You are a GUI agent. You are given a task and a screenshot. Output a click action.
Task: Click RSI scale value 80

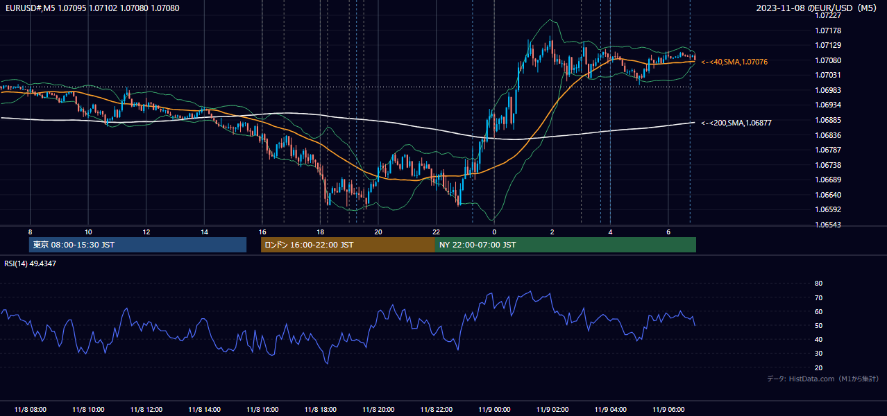click(x=818, y=284)
